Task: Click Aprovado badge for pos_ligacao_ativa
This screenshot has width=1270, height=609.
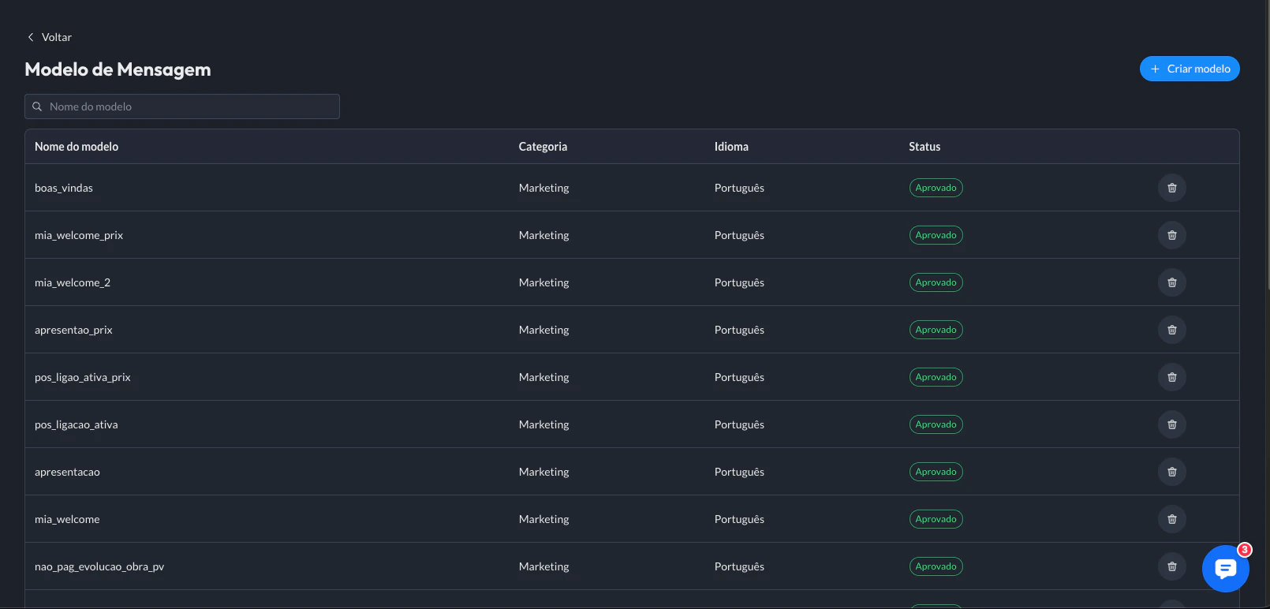Action: pyautogui.click(x=936, y=424)
